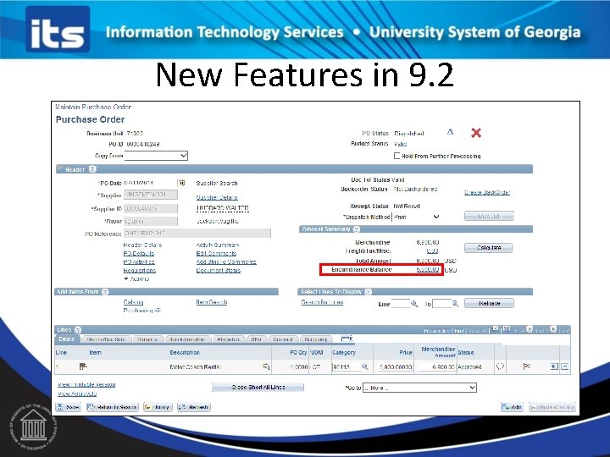This screenshot has height=457, width=610.
Task: Click the ITS logo in the banner
Action: (58, 29)
